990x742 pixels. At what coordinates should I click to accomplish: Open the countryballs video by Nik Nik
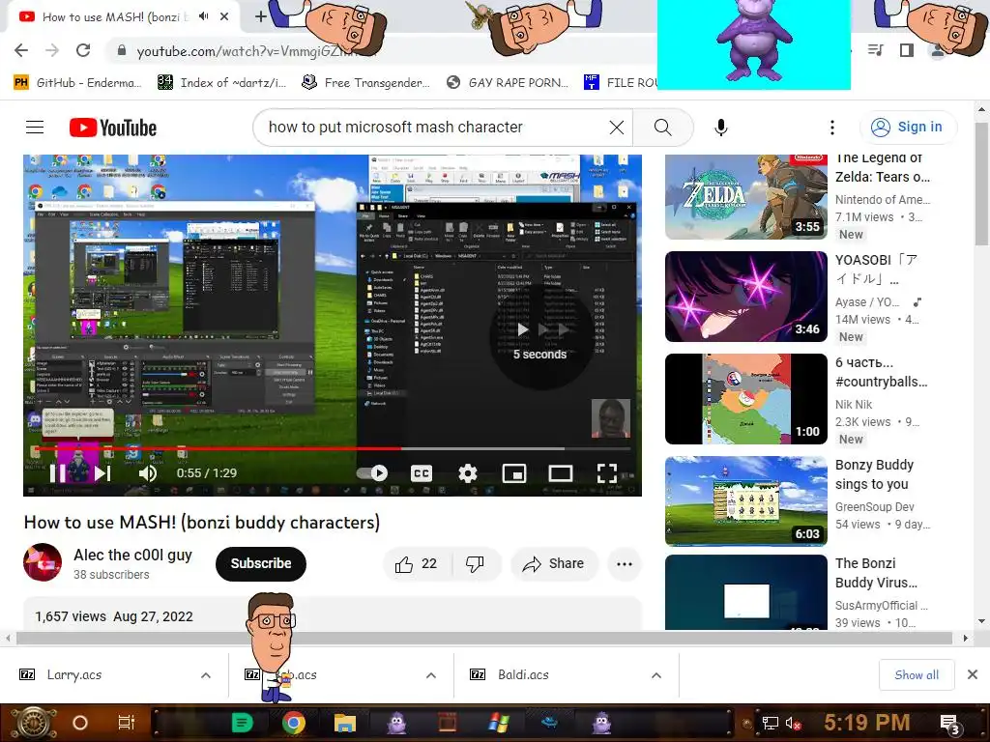745,399
